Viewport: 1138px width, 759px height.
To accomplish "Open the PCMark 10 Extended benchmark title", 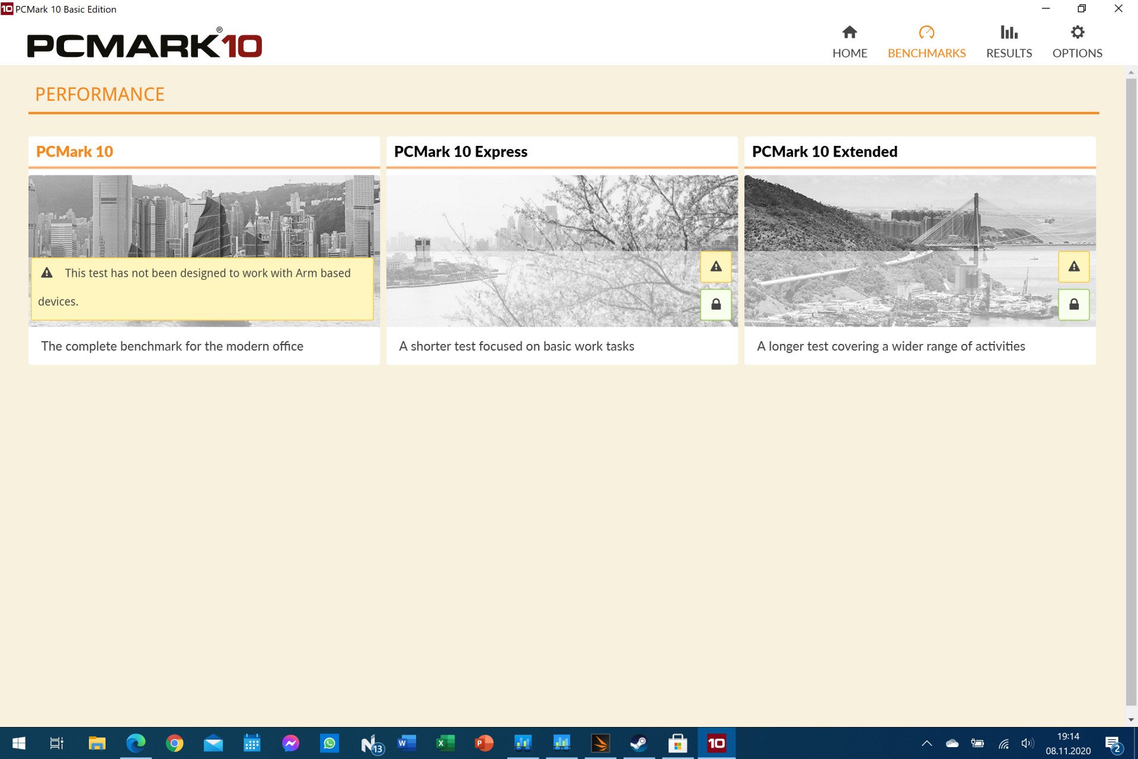I will (824, 152).
